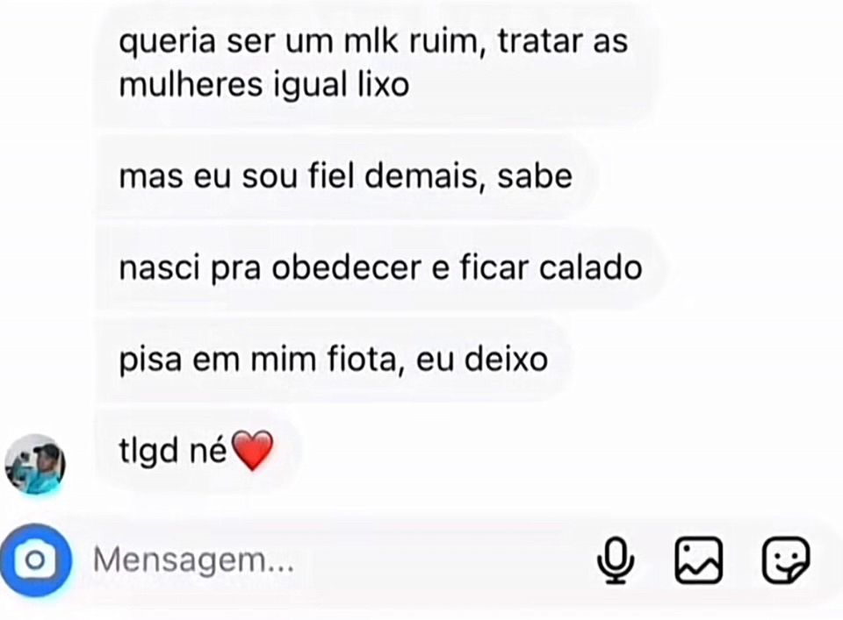Select the "pisa em mim fiota" message
Screen dimensions: 843x620
pyautogui.click(x=333, y=360)
